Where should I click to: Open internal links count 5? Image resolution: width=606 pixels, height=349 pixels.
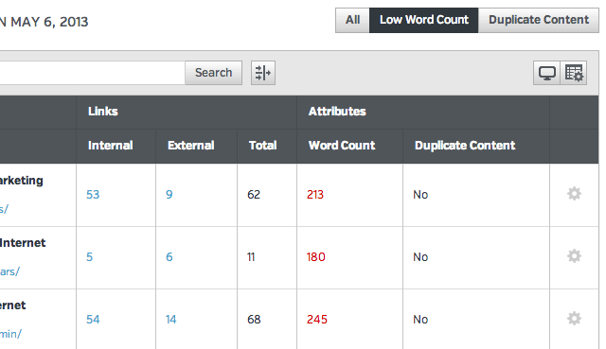90,257
